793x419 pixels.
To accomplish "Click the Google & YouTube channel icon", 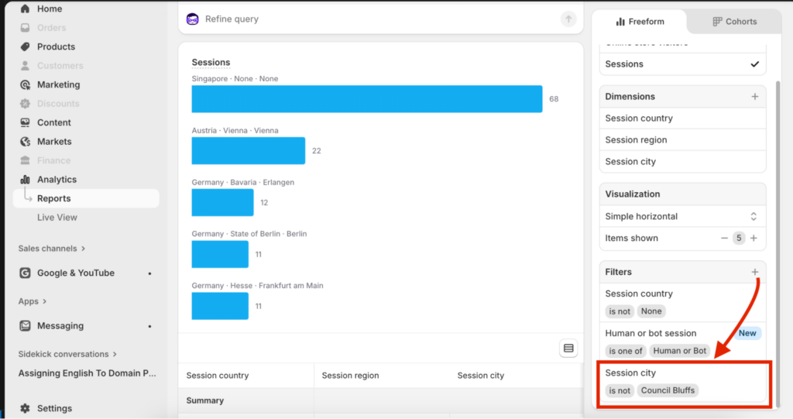I will (25, 273).
